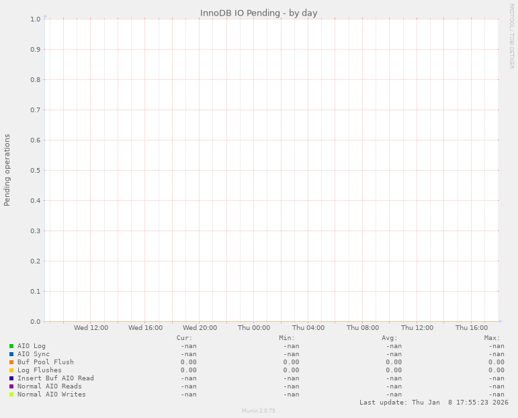Click the Log Flushes Min value 0.00

(x=291, y=370)
